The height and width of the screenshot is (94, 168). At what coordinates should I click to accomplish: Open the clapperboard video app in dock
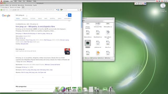[69, 89]
